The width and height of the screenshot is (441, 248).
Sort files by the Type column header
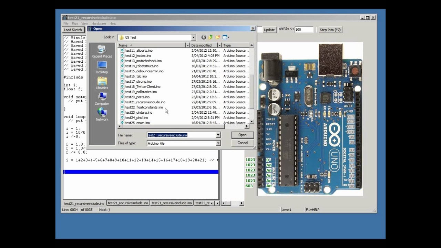[x=235, y=45]
